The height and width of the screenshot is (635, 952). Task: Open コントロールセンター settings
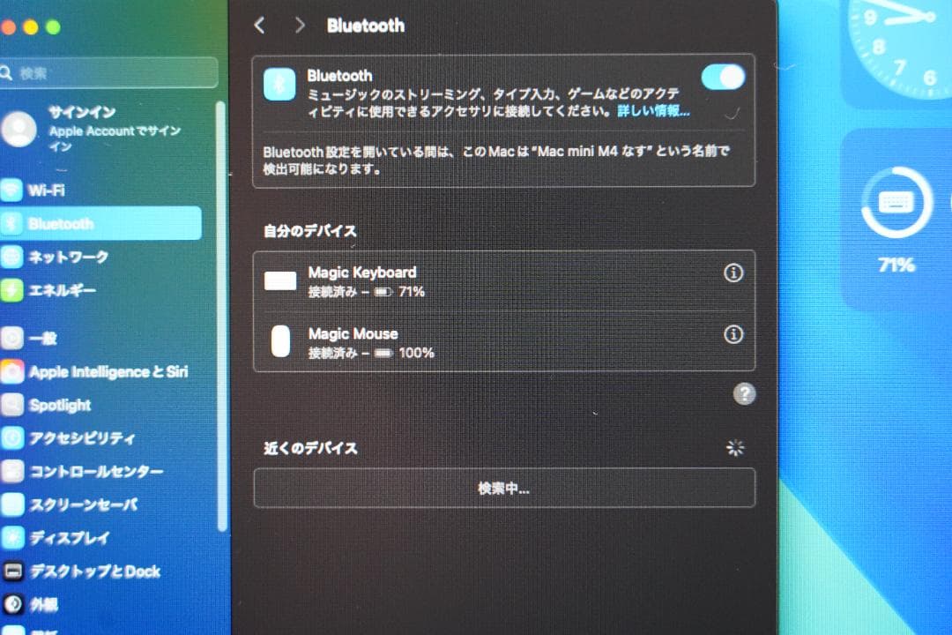point(93,472)
